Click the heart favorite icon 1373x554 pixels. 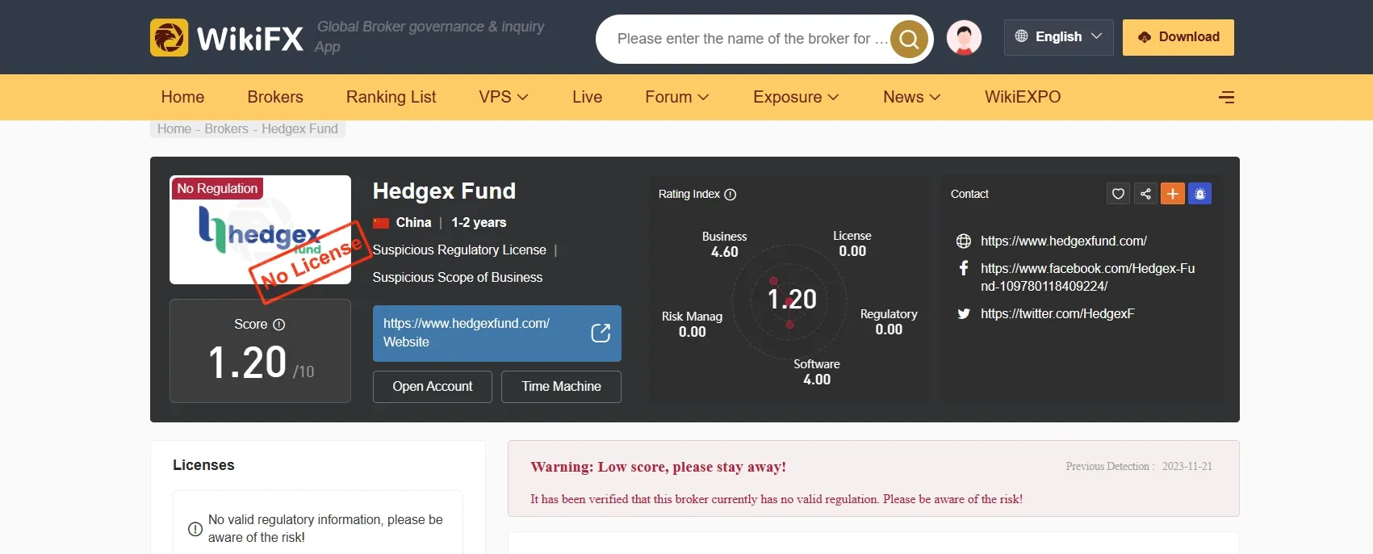[1118, 194]
